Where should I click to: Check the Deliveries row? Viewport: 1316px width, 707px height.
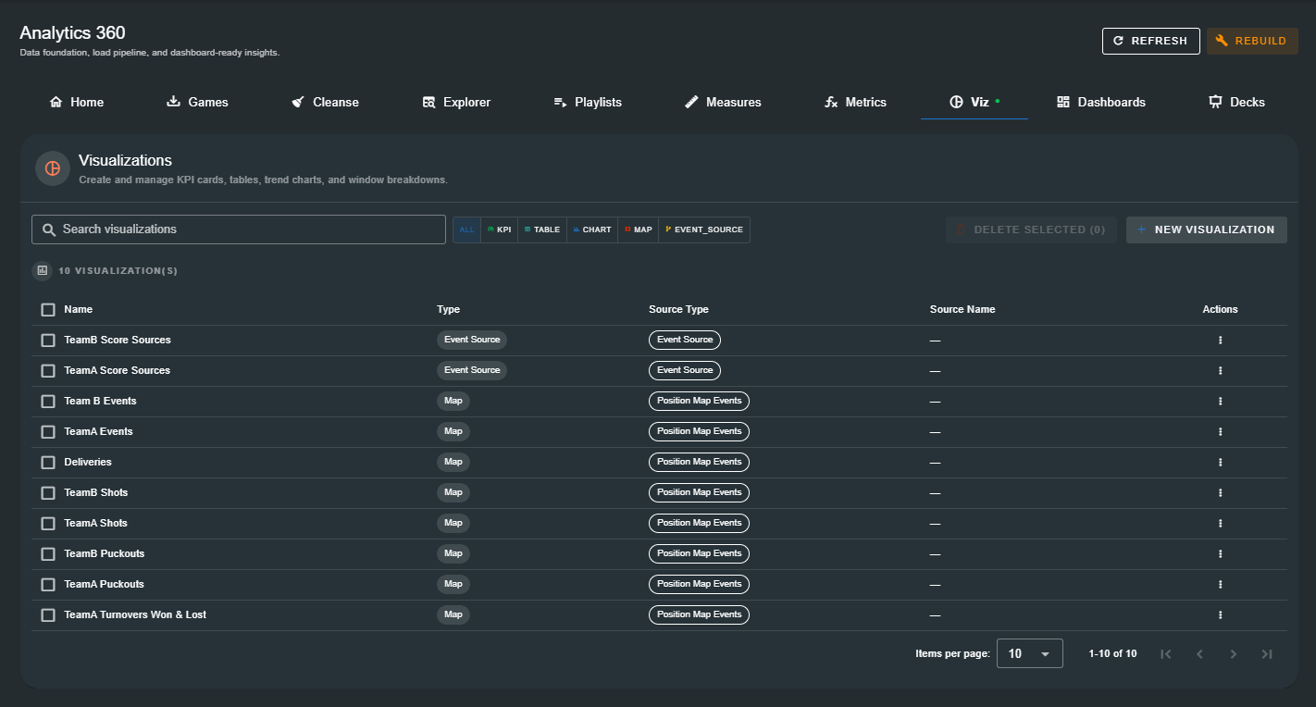click(x=48, y=463)
